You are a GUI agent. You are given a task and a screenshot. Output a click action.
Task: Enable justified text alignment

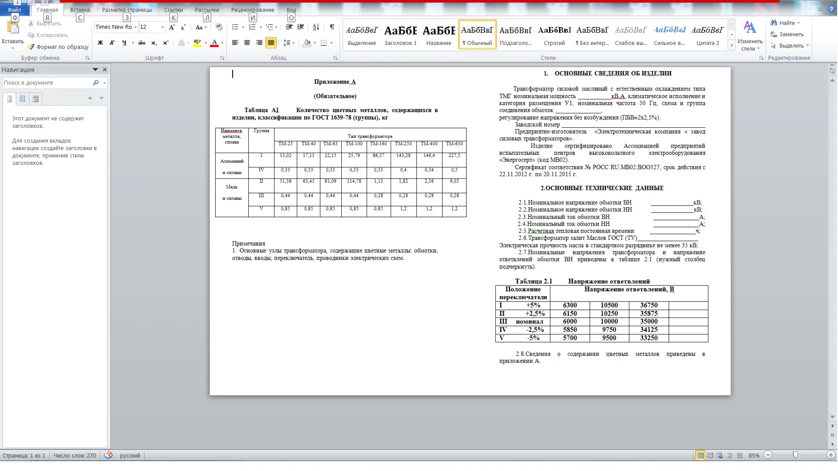tap(271, 43)
